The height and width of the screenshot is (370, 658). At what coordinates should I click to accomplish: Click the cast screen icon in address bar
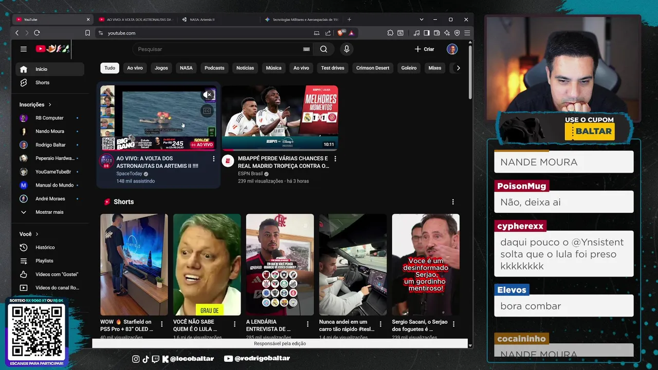click(317, 33)
